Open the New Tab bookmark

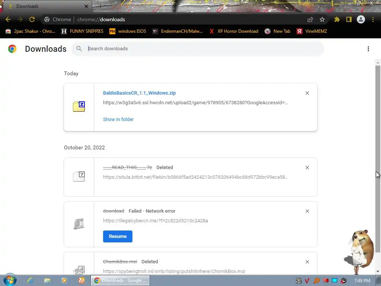[x=278, y=31]
